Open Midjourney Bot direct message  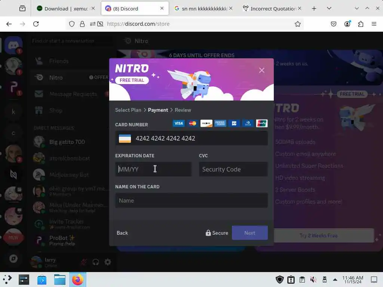(71, 175)
